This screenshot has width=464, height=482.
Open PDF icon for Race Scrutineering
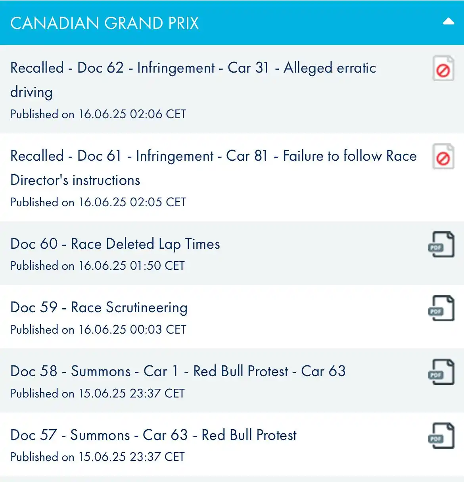click(441, 309)
